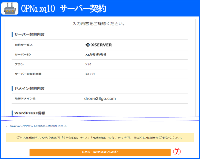The width and height of the screenshot is (200, 159).
Task: Click the 入力内容をご確認ください。 message
Action: click(99, 24)
